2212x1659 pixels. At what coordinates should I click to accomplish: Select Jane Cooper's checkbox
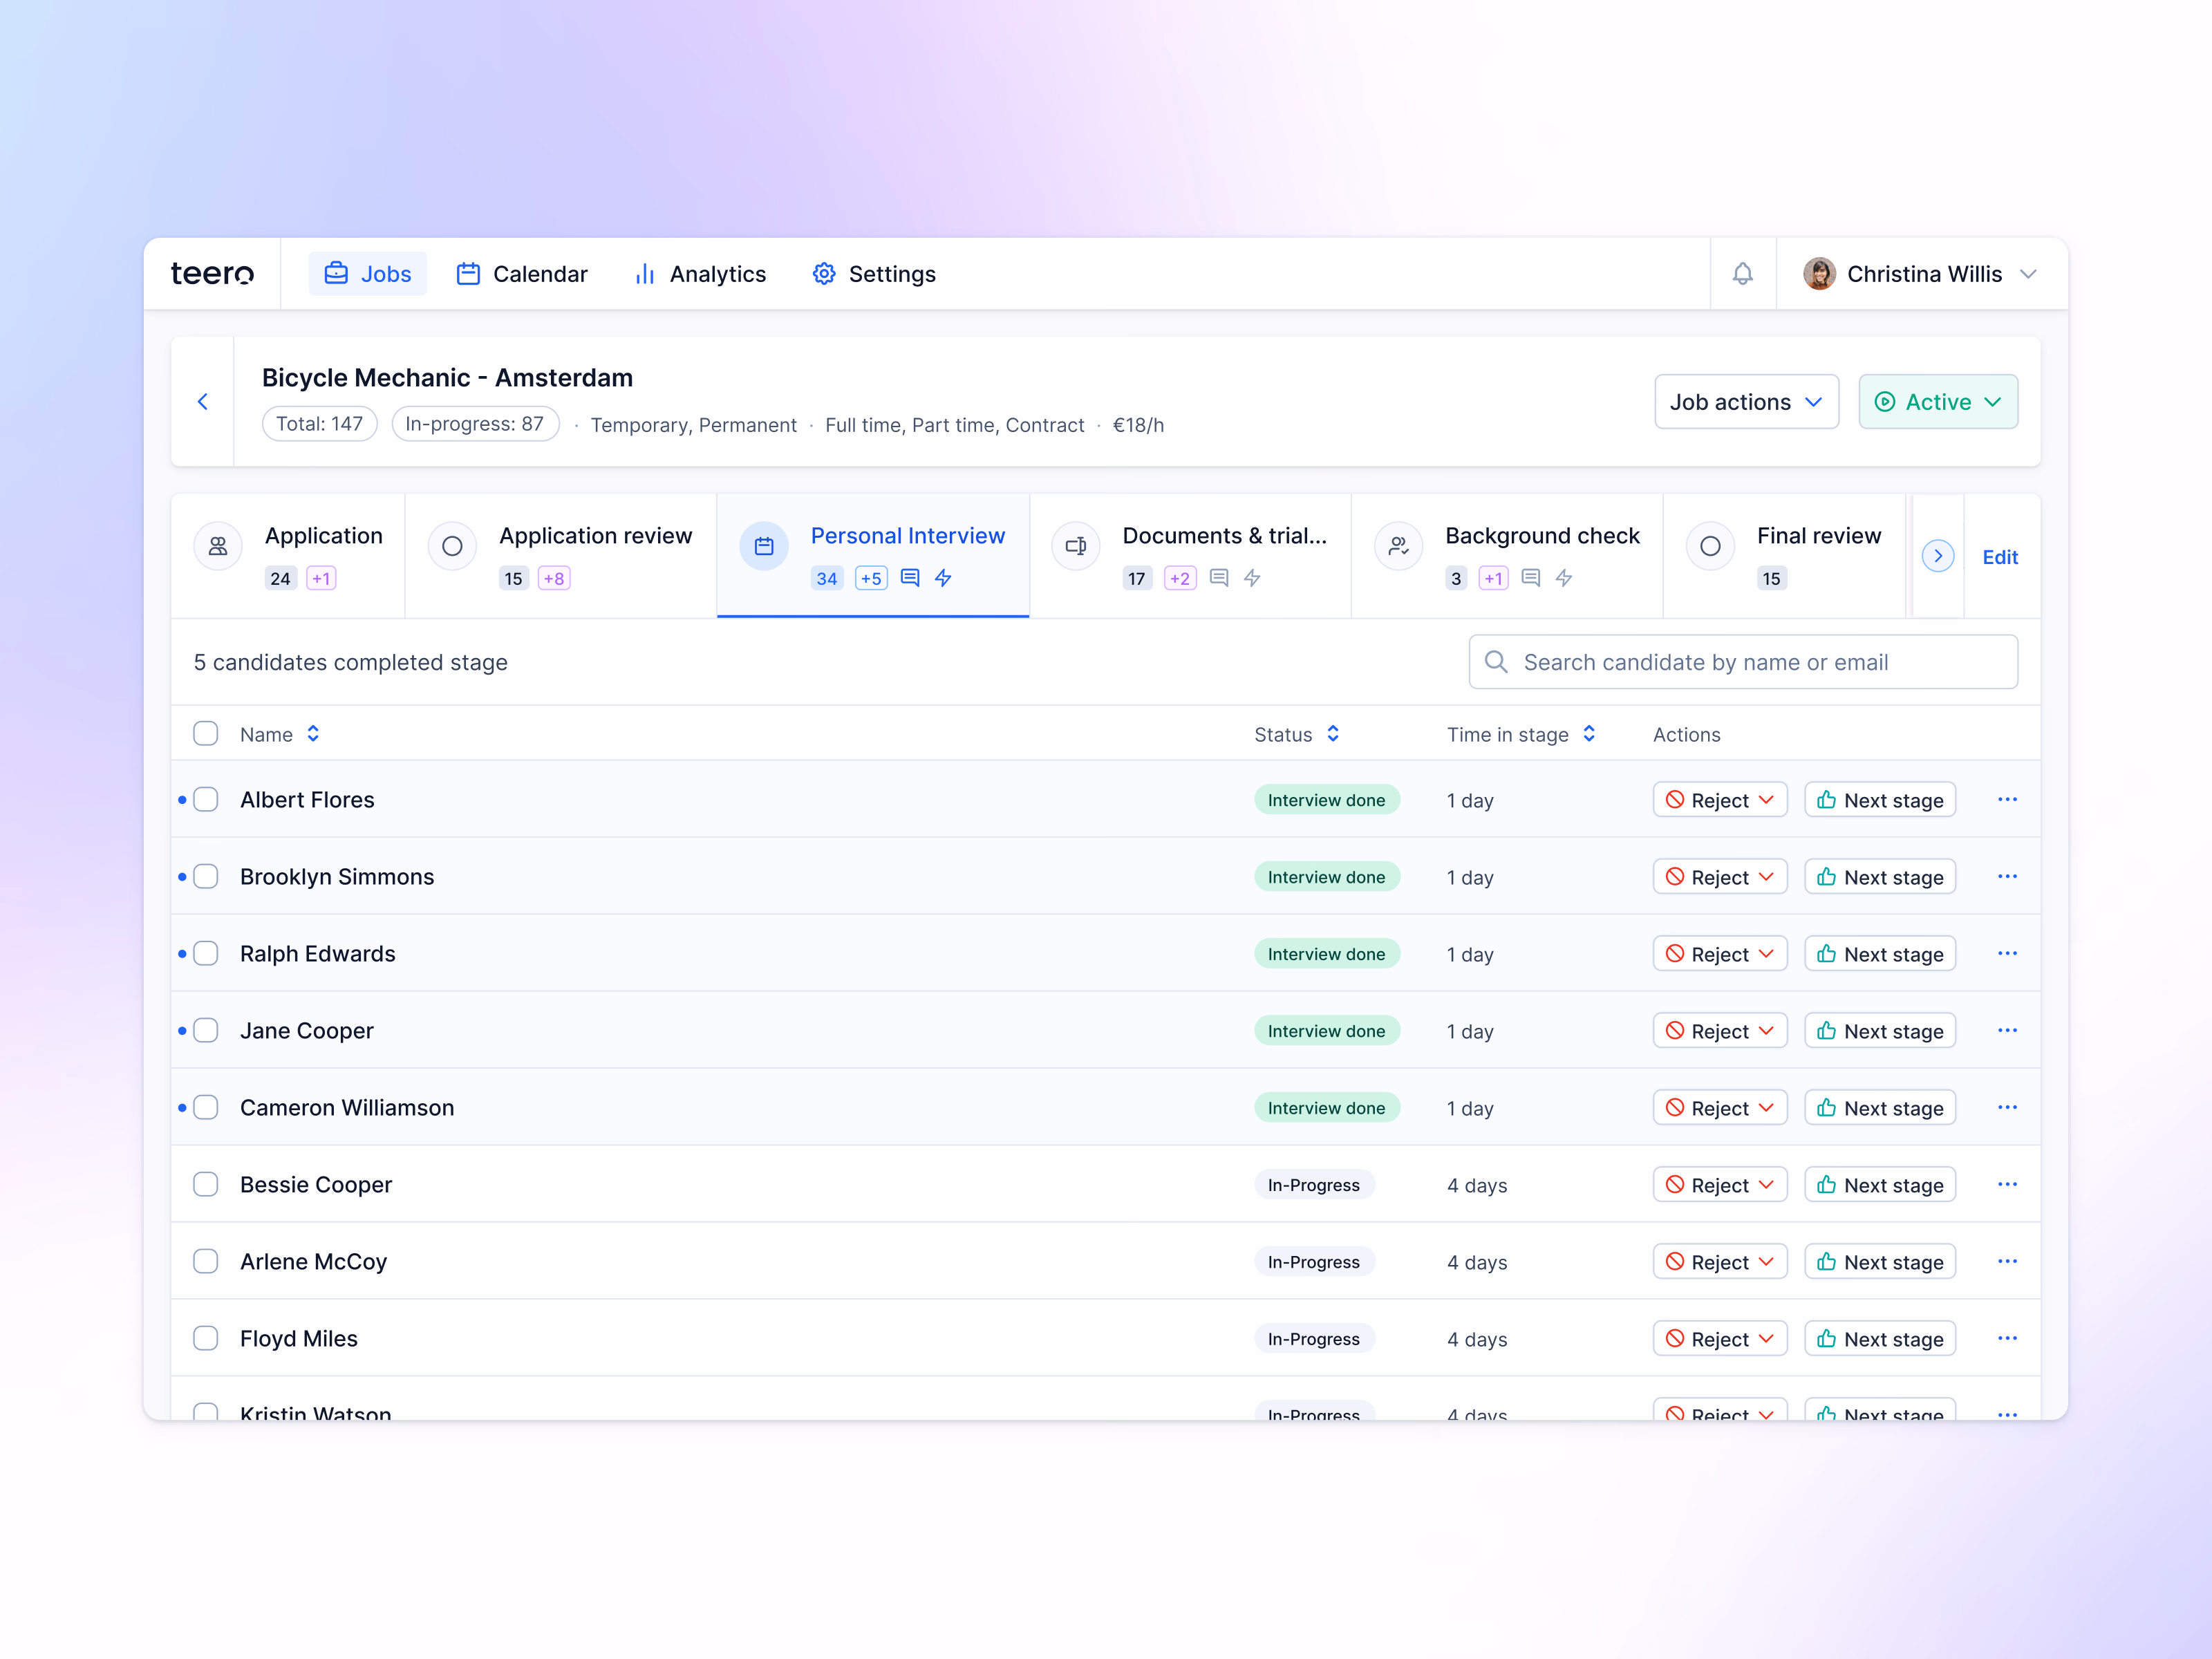(206, 1031)
